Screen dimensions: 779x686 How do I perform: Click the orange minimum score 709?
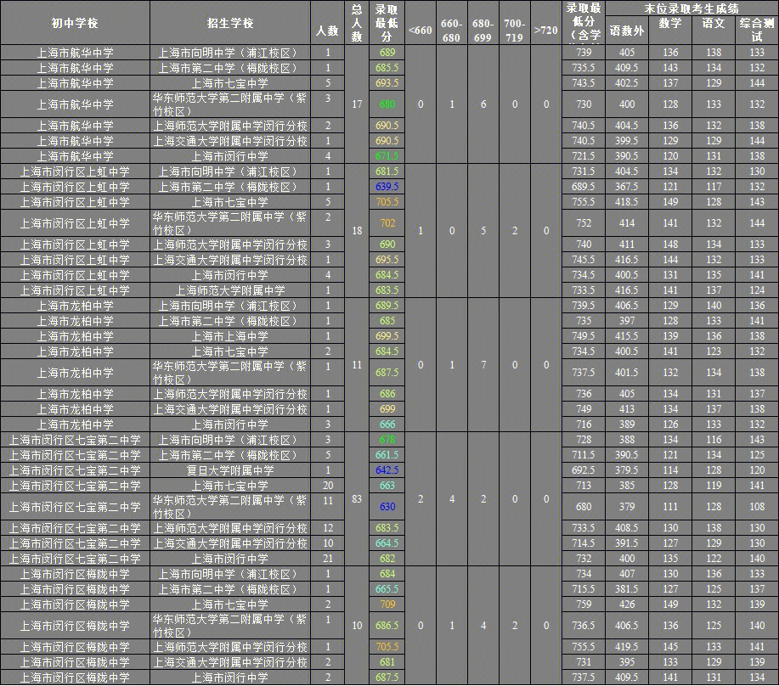387,604
